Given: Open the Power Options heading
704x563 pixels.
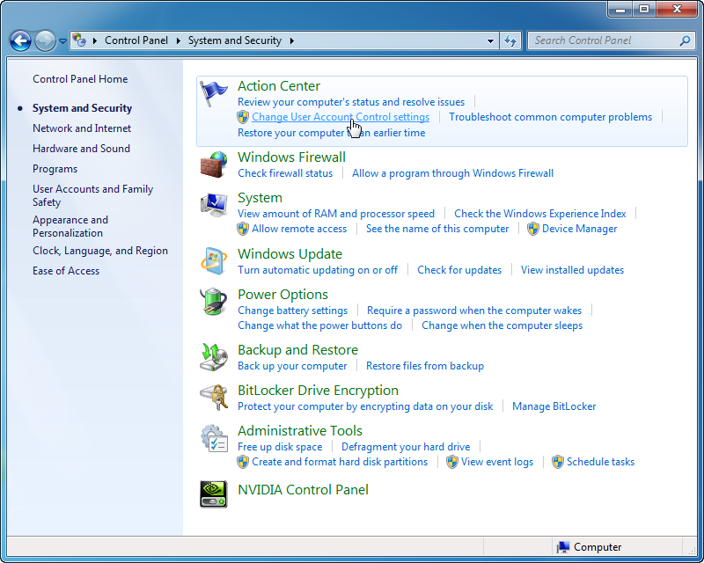Looking at the screenshot, I should point(282,295).
